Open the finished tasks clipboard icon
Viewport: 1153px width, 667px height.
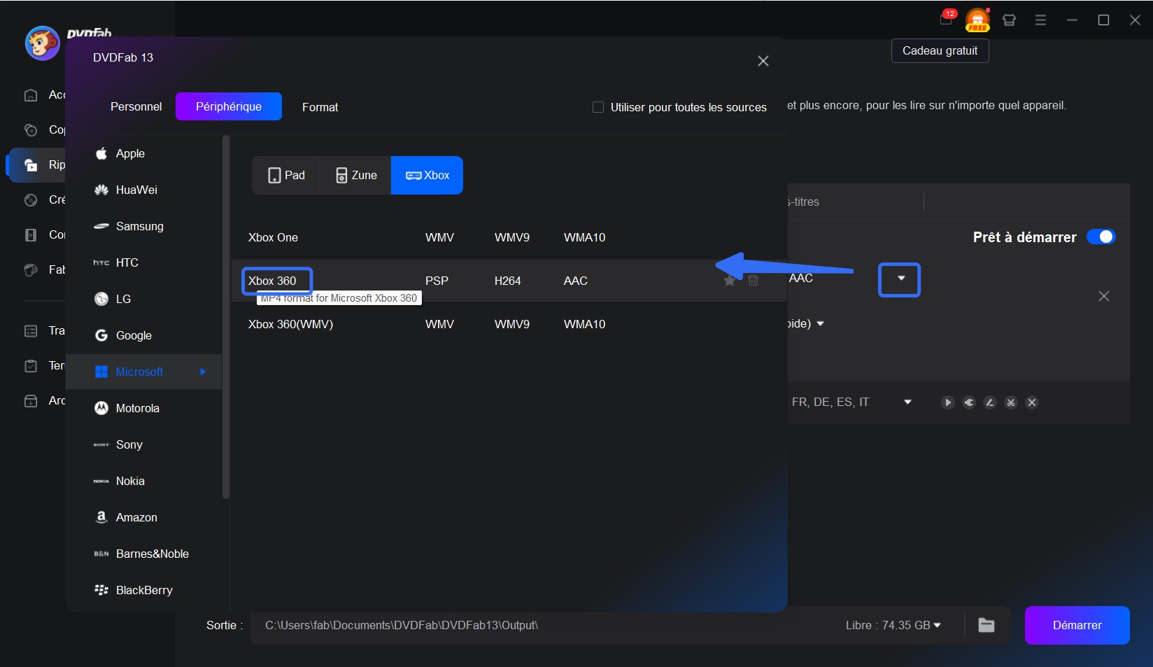click(x=31, y=366)
